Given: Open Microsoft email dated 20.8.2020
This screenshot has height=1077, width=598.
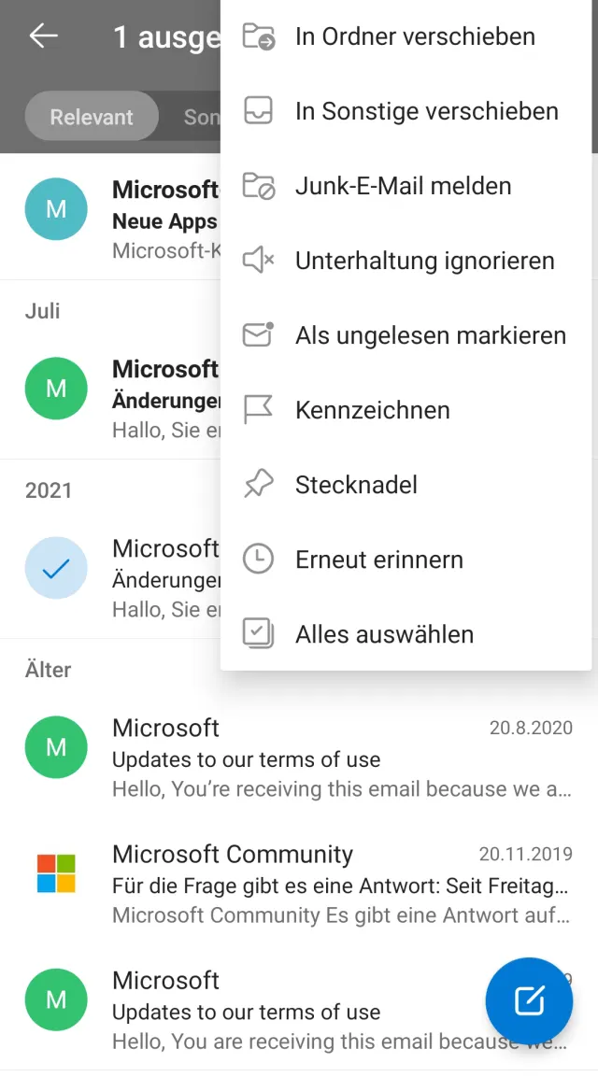Looking at the screenshot, I should 342,758.
